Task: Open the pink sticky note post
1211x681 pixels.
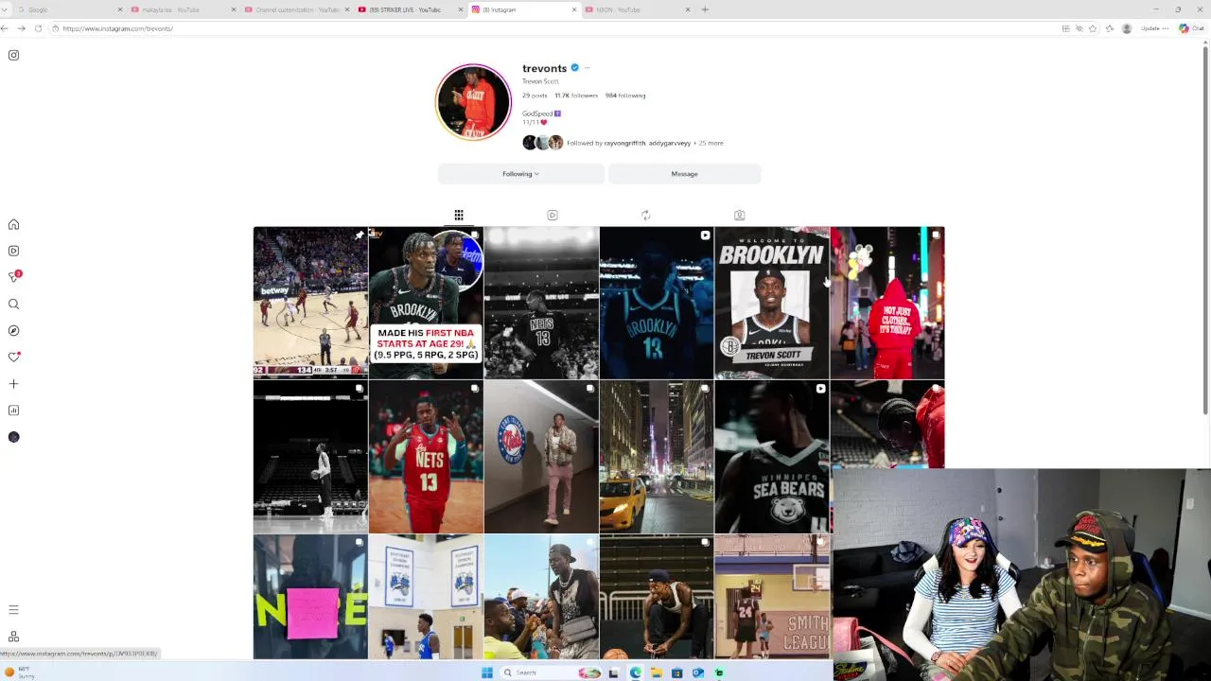Action: pos(310,597)
